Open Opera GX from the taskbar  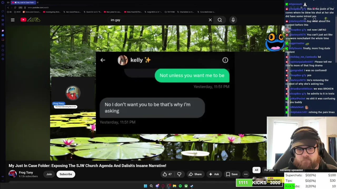coord(163,186)
